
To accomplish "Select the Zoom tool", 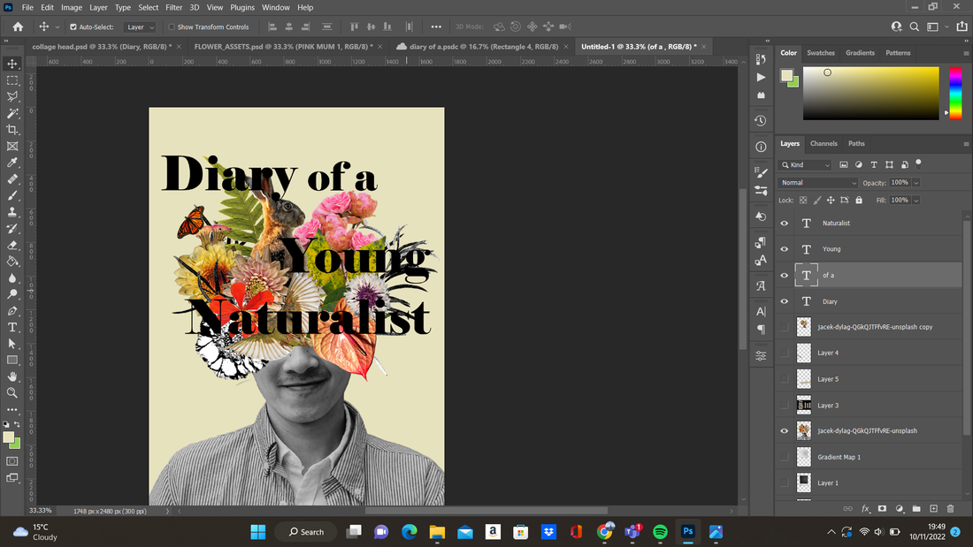I will (12, 392).
